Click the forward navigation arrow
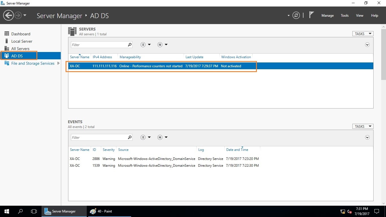Image resolution: width=386 pixels, height=217 pixels. 18,15
